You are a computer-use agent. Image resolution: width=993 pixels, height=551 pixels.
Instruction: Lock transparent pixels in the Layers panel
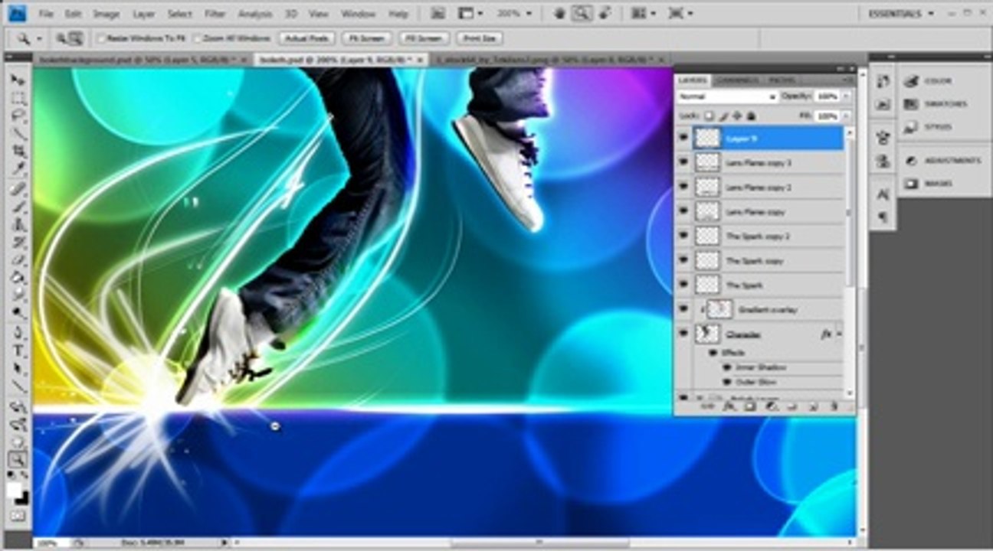click(710, 116)
